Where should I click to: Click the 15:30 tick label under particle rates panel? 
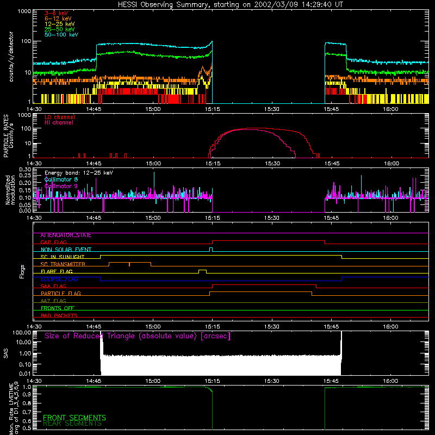pyautogui.click(x=272, y=164)
